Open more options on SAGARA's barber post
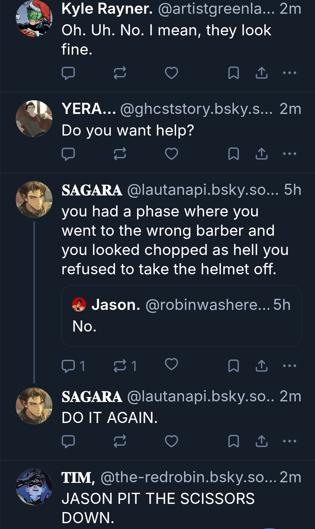 coord(290,366)
